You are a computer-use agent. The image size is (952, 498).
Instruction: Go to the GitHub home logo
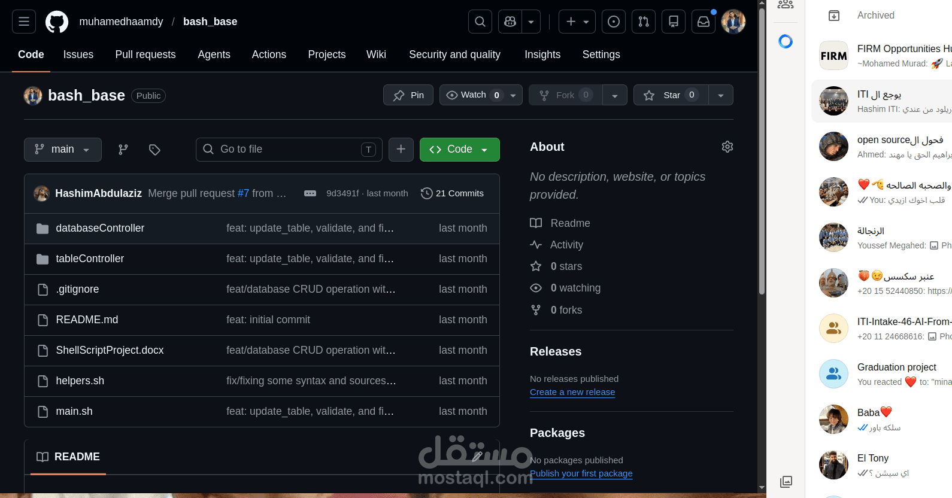(x=57, y=22)
